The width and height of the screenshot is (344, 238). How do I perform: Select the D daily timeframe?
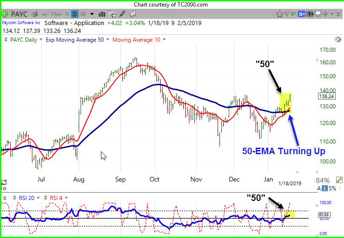(75, 14)
